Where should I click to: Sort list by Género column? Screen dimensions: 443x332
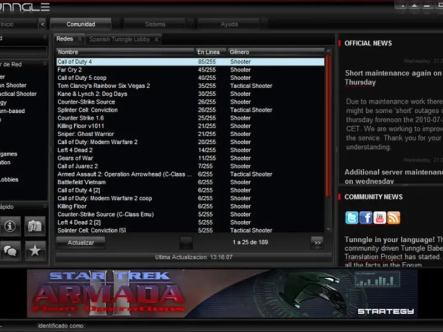click(x=276, y=52)
